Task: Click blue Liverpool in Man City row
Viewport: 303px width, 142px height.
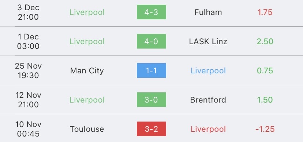Action: click(x=208, y=71)
